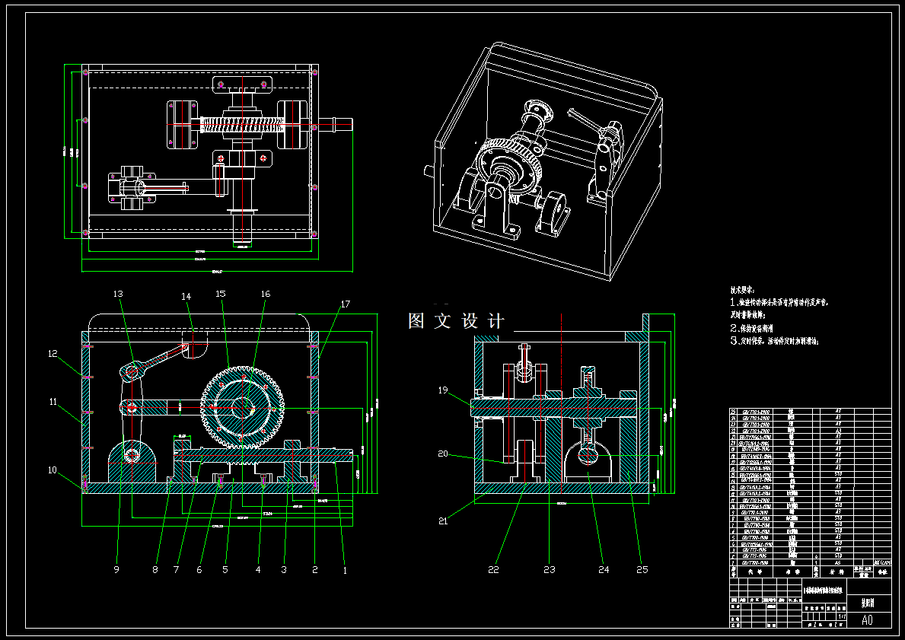Image resolution: width=905 pixels, height=640 pixels.
Task: Click part number label 11
Action: pyautogui.click(x=53, y=402)
